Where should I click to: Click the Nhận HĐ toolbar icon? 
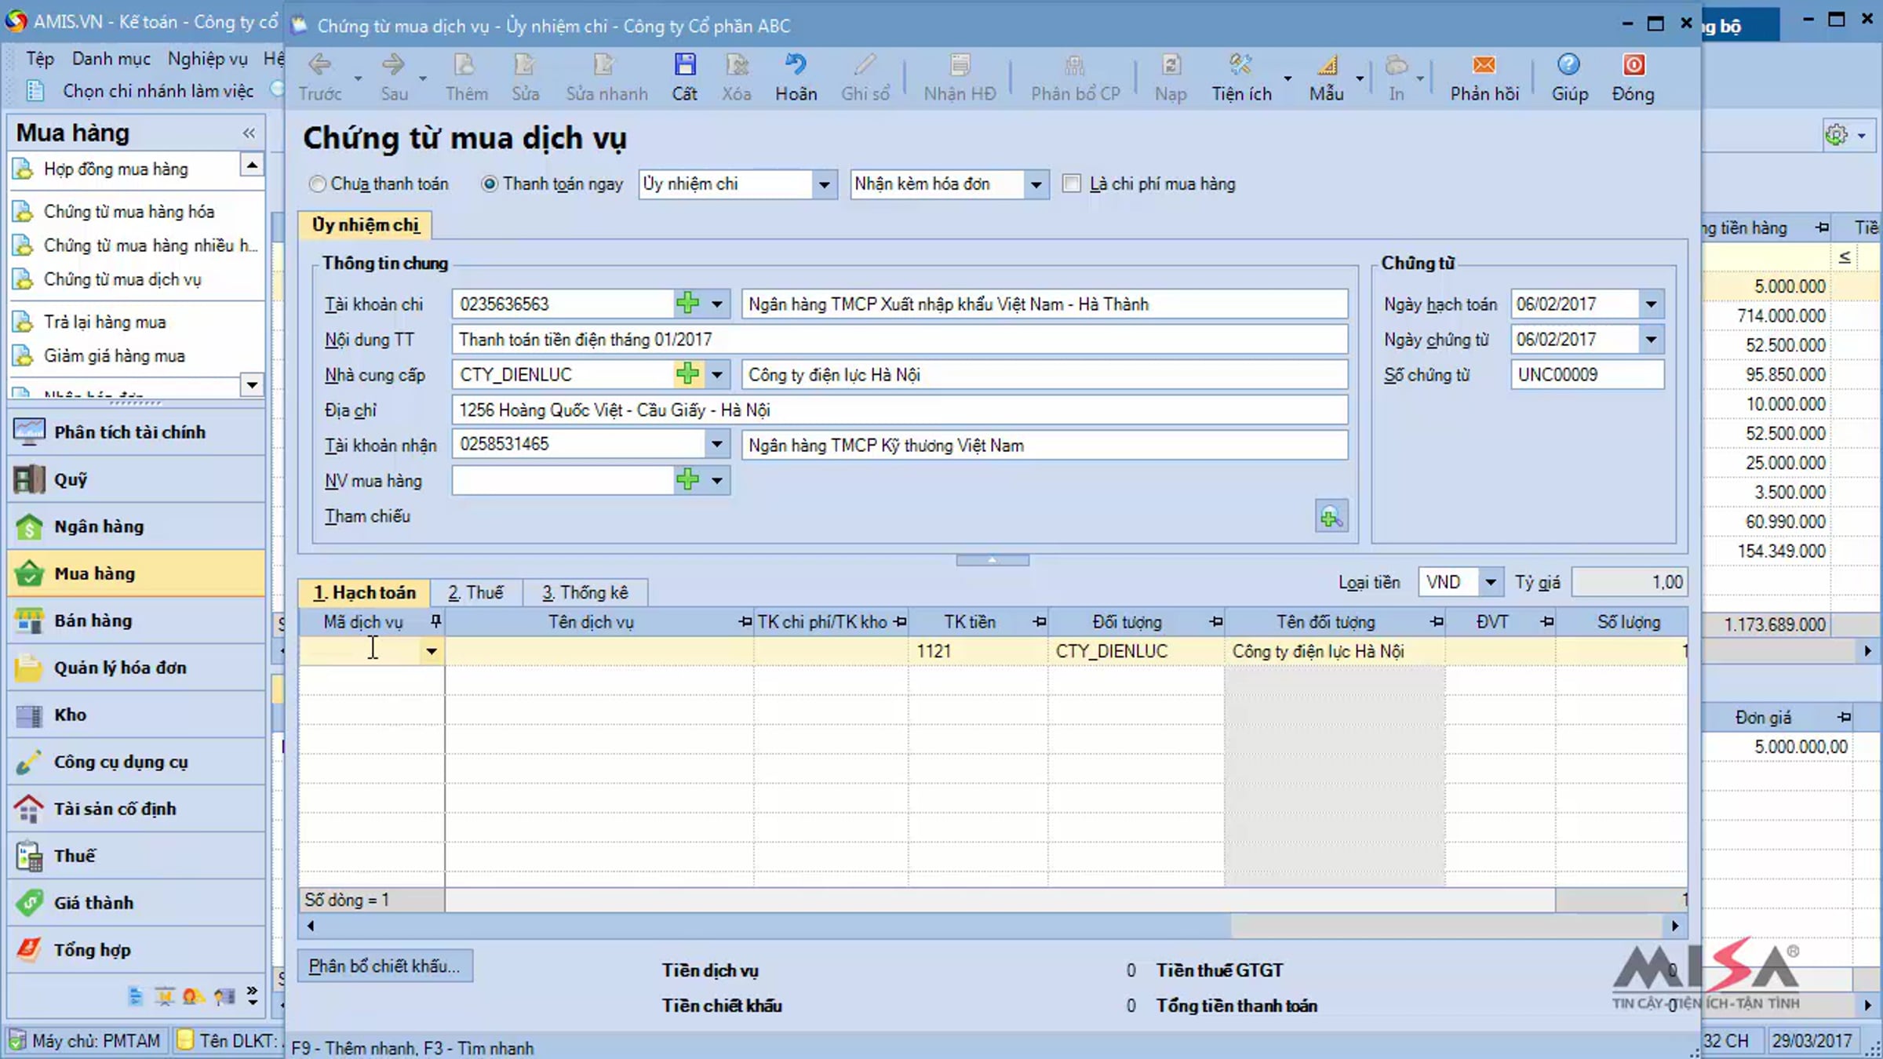(x=960, y=65)
